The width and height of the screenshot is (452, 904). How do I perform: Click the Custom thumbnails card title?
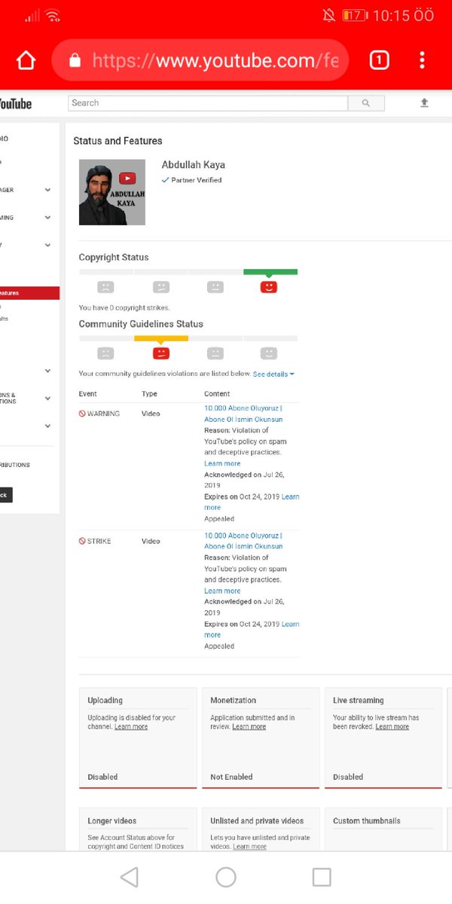tap(367, 821)
